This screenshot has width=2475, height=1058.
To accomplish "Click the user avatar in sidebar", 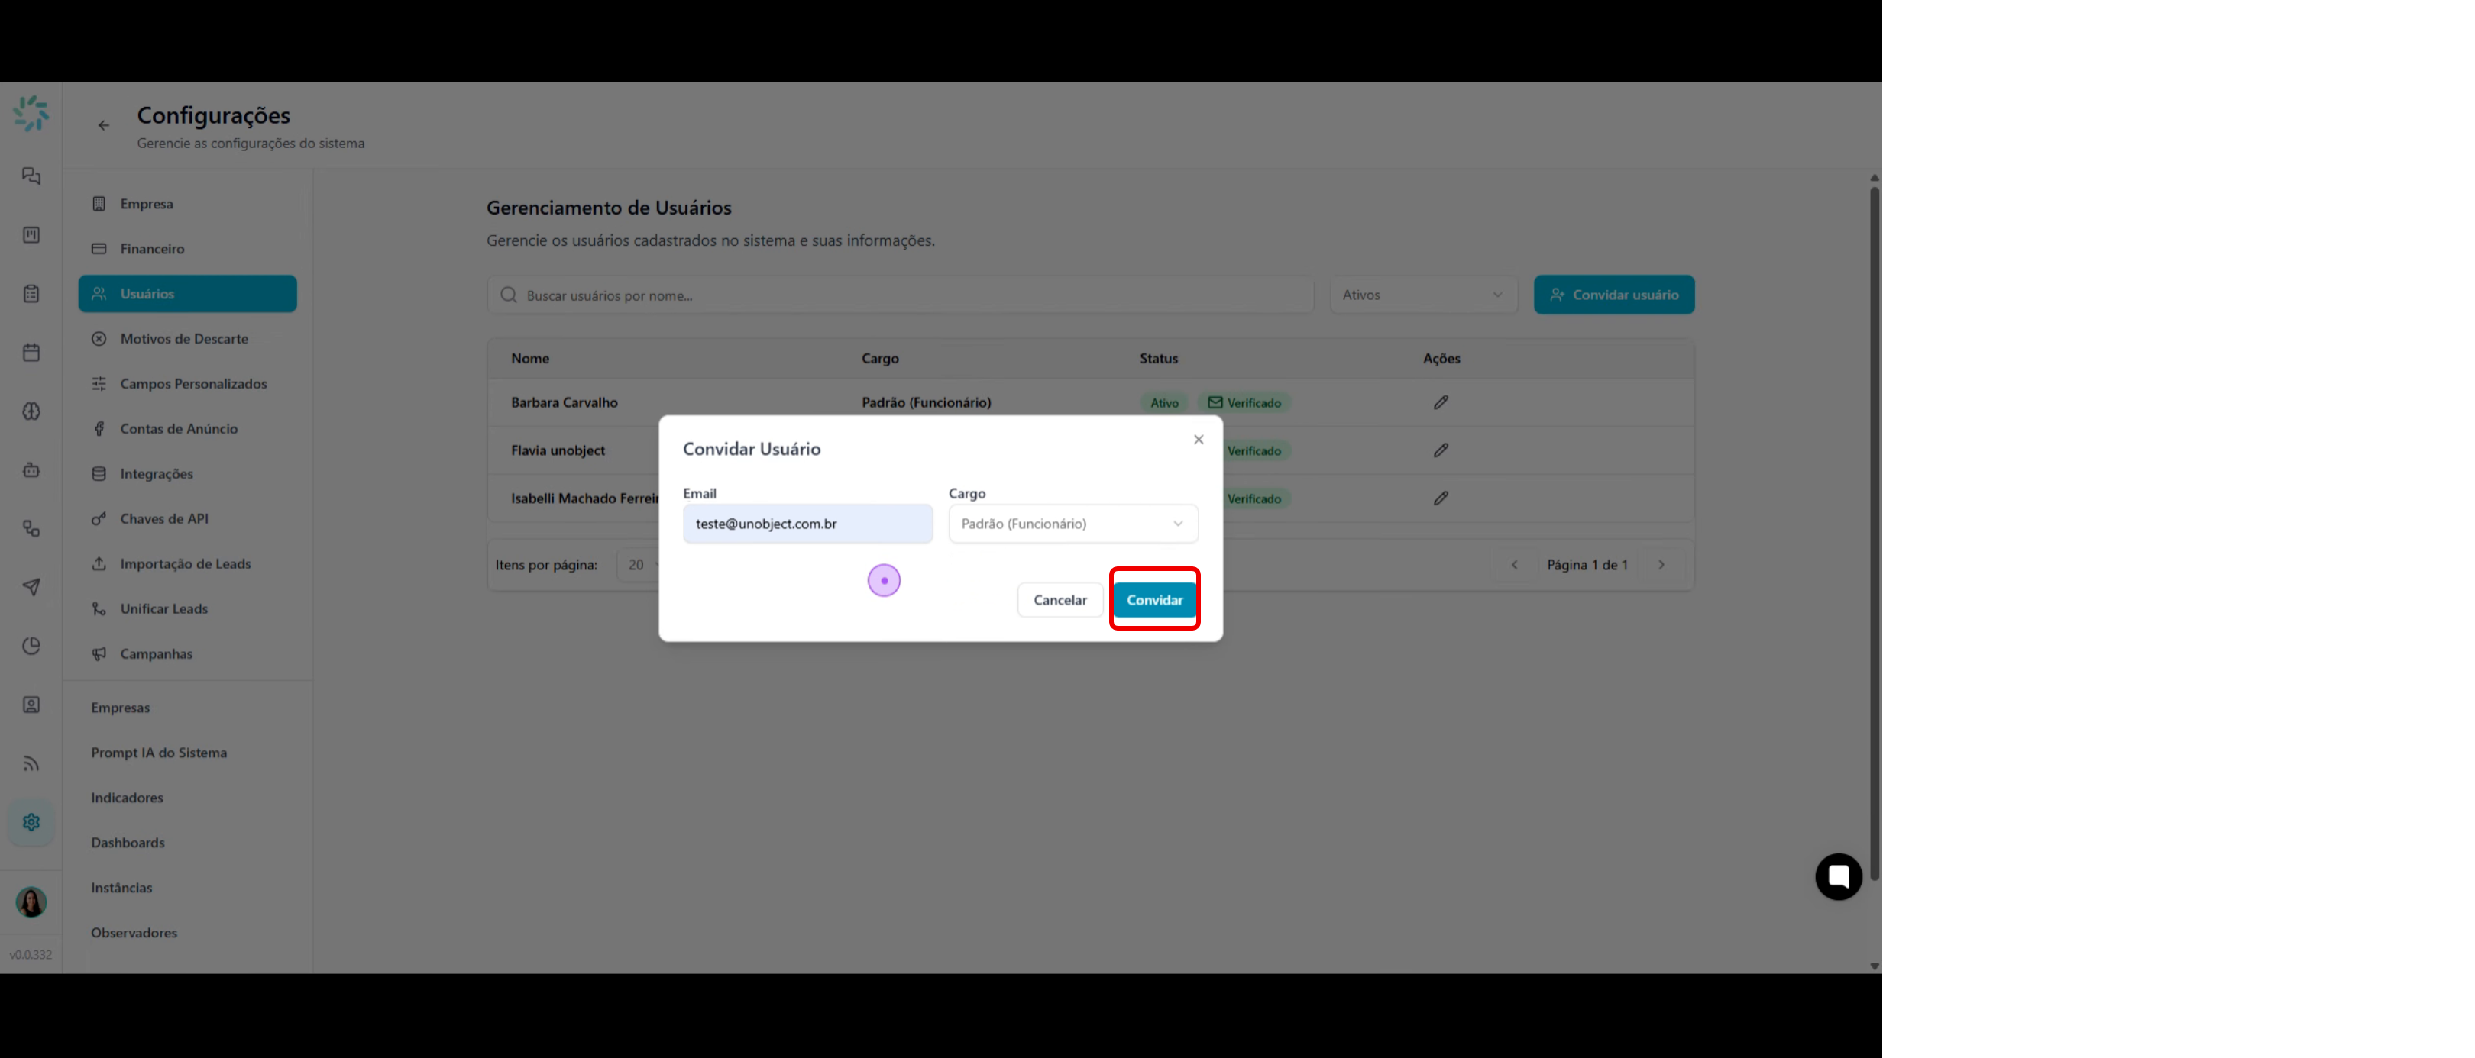I will coord(31,902).
